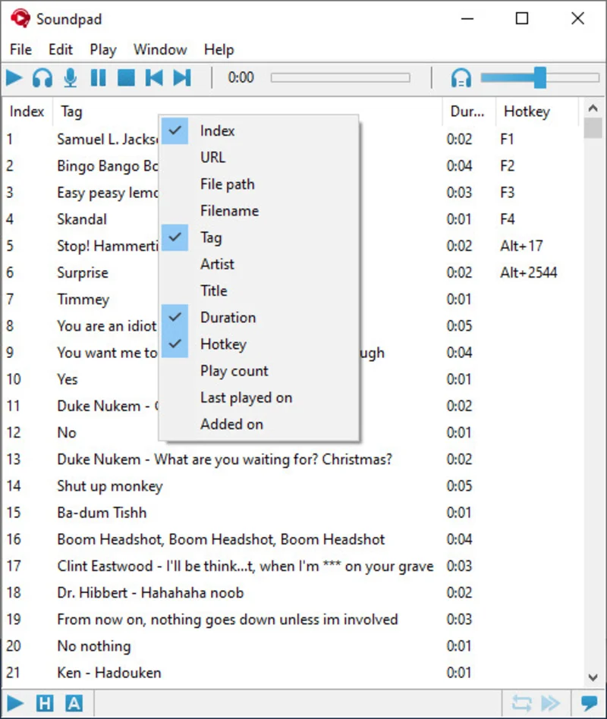Uncheck the Index column option

tap(217, 130)
